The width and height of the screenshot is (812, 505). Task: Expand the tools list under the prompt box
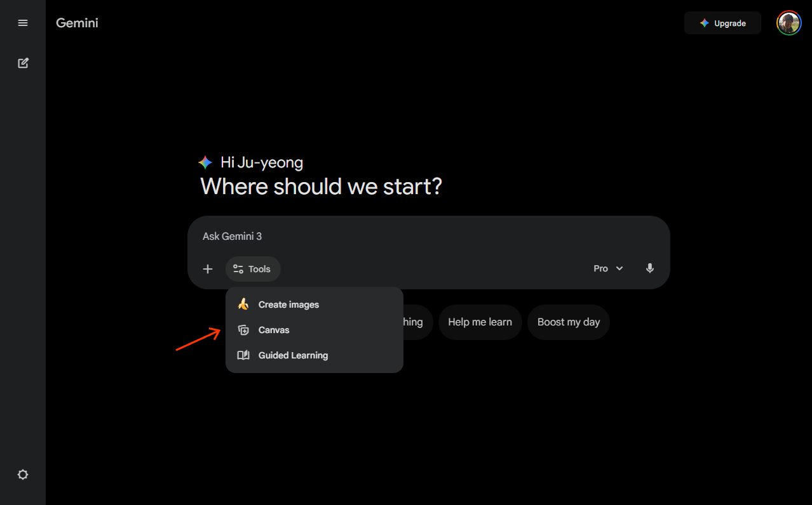[x=252, y=268]
